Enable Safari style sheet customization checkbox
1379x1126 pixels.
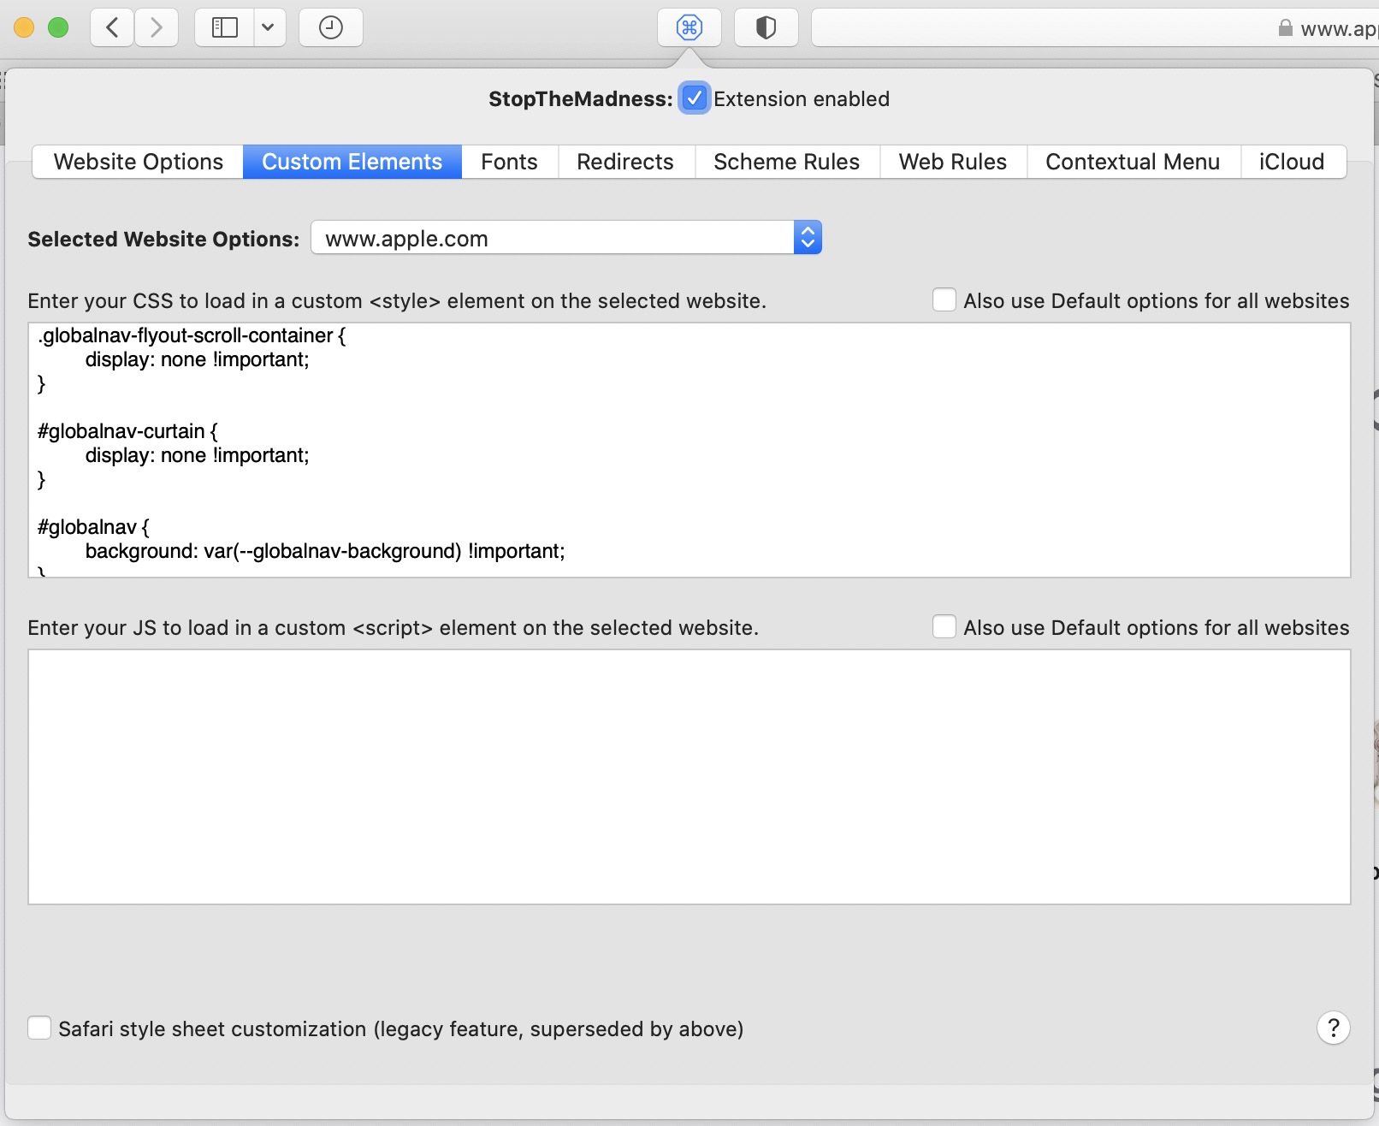point(39,1028)
